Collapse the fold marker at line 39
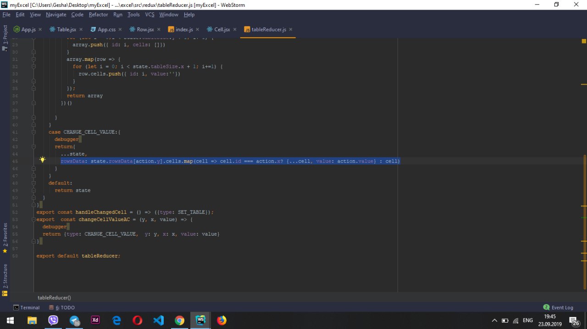 pos(33,118)
